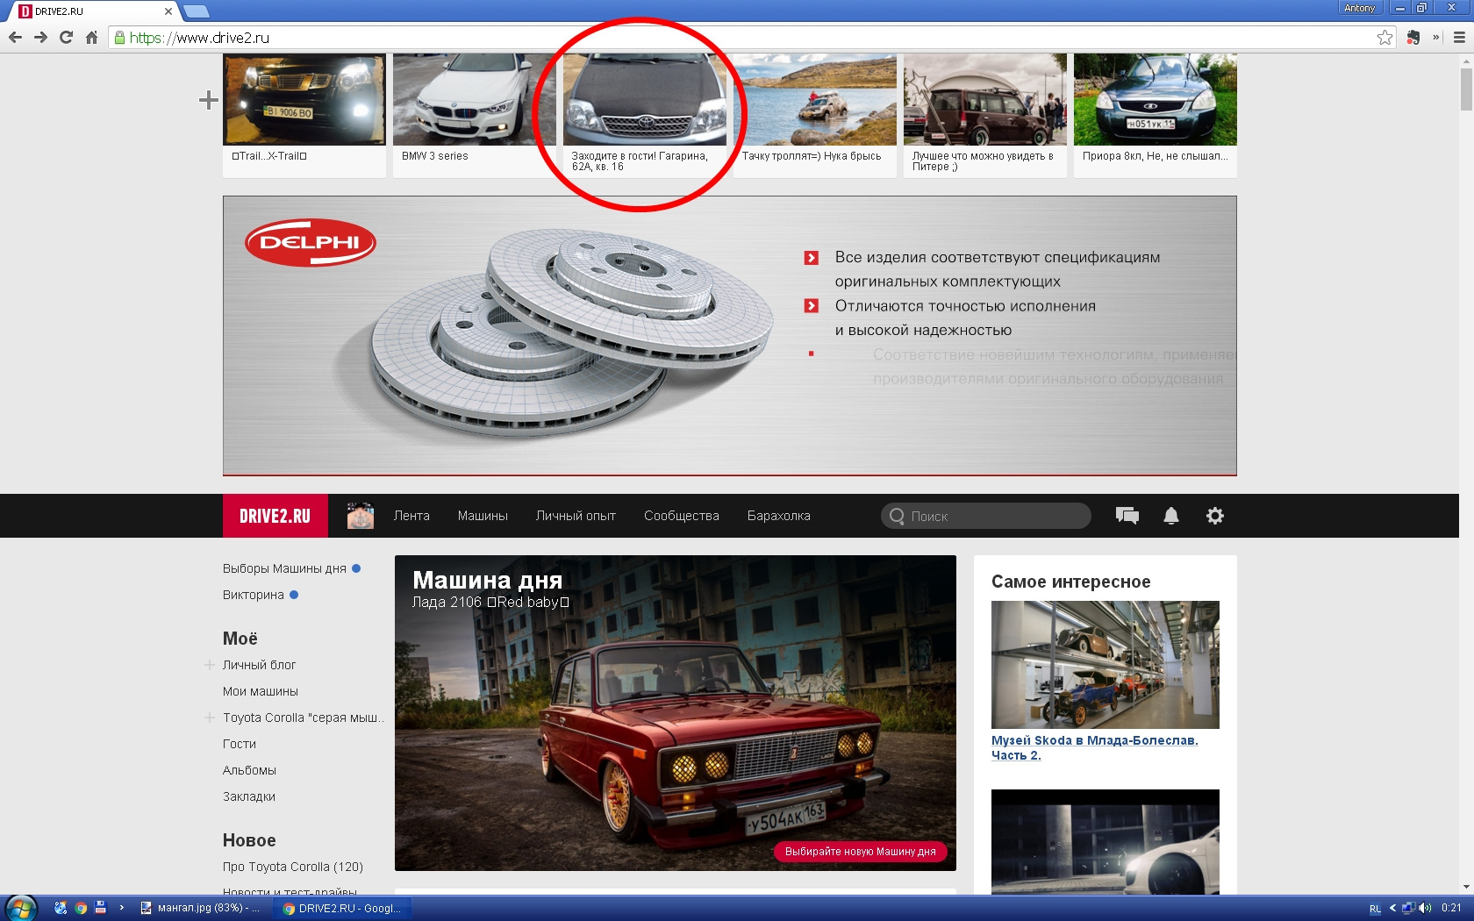Click the plus beside Toyota Corolla
1474x921 pixels.
point(210,718)
